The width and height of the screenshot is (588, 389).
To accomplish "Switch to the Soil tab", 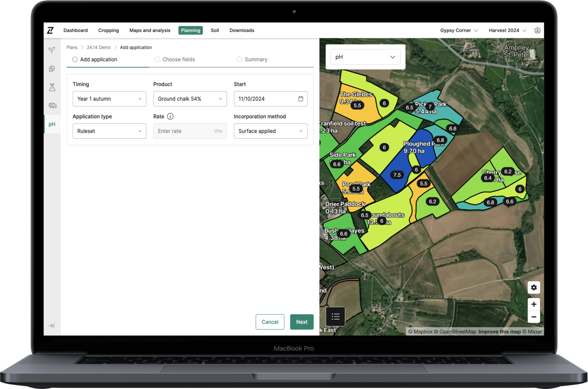I will tap(214, 30).
